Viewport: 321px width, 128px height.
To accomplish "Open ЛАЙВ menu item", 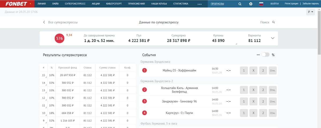I will (55, 4).
